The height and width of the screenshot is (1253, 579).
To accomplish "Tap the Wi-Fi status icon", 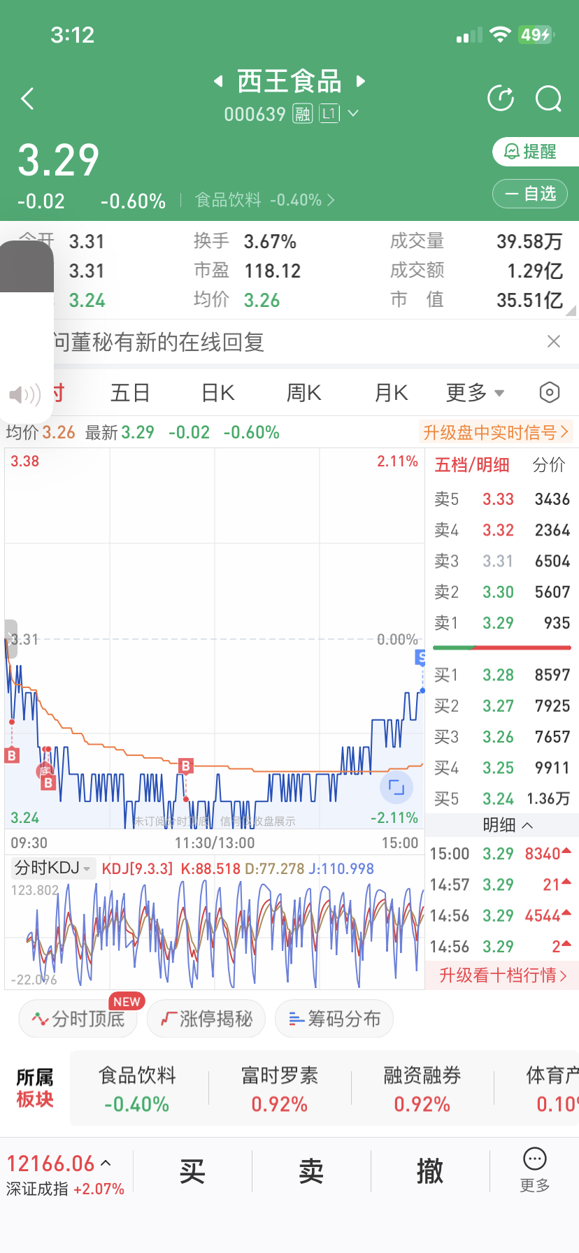I will pyautogui.click(x=500, y=35).
